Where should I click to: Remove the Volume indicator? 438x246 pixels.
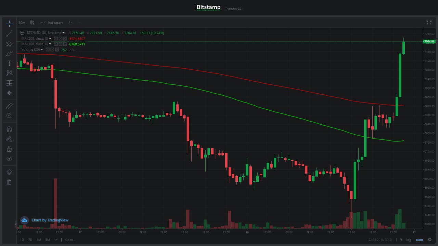click(57, 50)
